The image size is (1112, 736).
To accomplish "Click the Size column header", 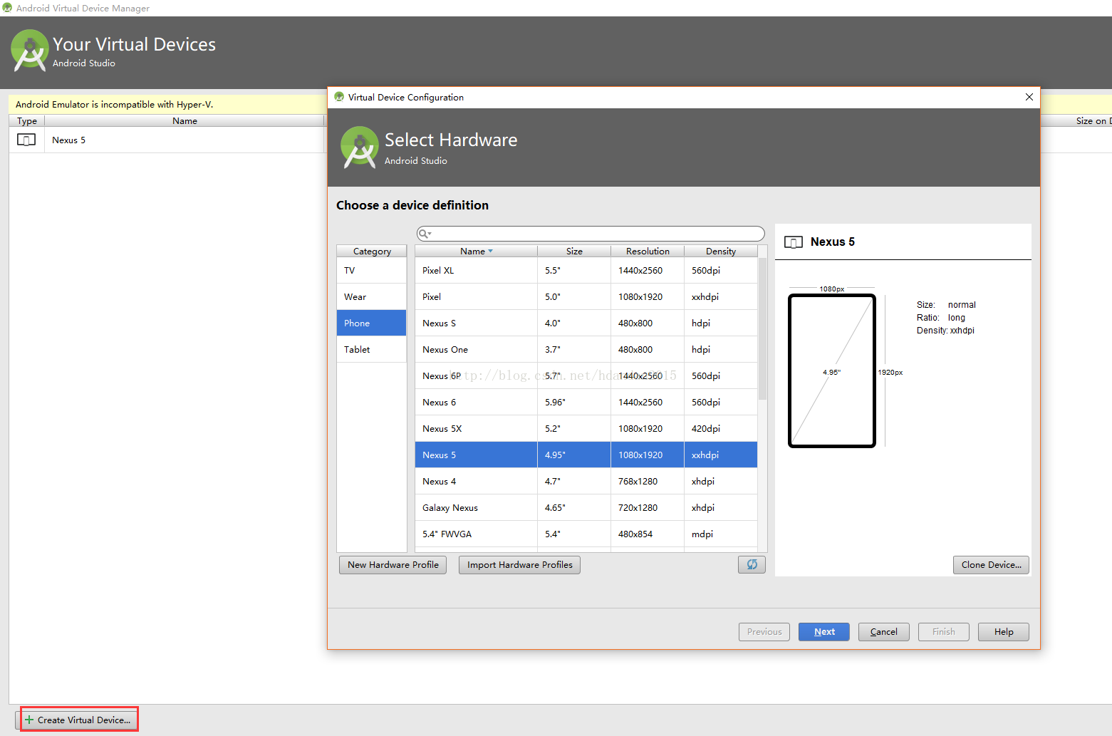I will (574, 251).
